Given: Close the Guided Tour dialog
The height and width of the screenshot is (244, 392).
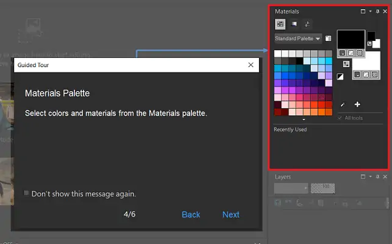Looking at the screenshot, I should click(251, 65).
